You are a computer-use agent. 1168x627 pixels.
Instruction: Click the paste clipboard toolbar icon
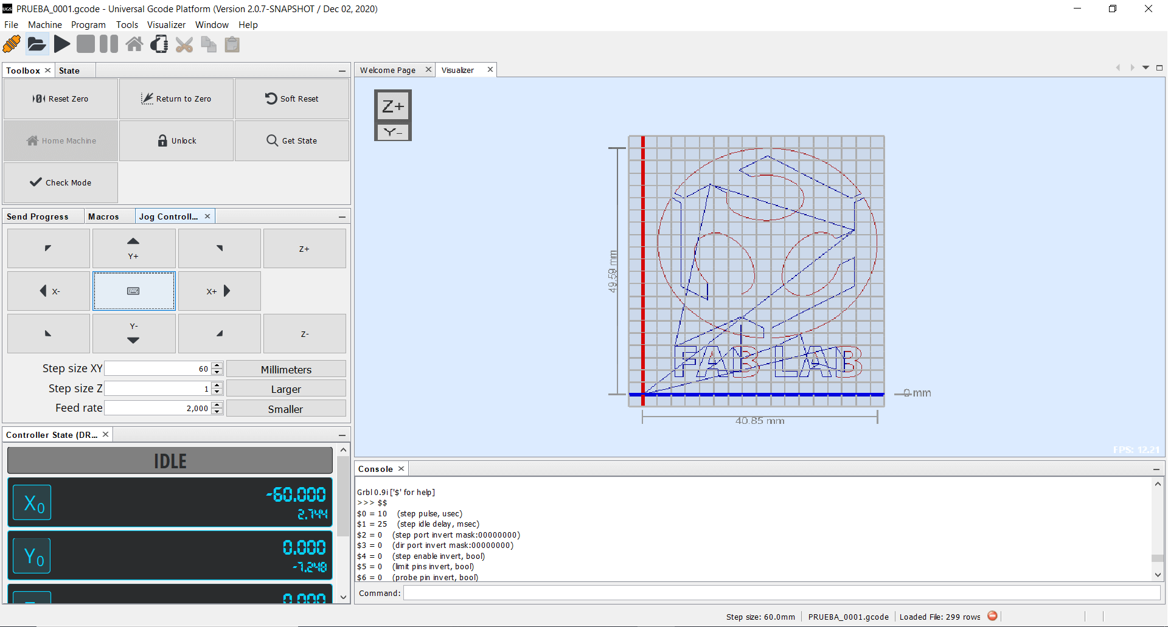point(232,44)
